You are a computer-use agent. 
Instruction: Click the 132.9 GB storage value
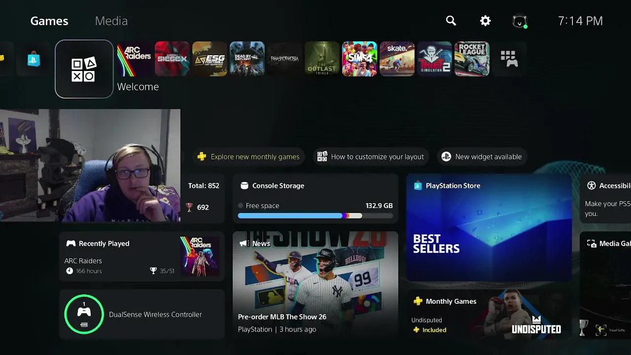click(x=379, y=206)
